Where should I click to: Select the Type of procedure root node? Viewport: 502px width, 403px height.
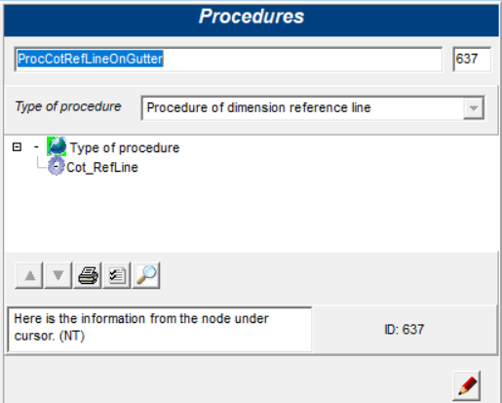(x=125, y=148)
